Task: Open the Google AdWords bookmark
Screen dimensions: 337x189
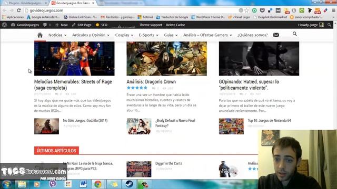Action: click(x=43, y=17)
